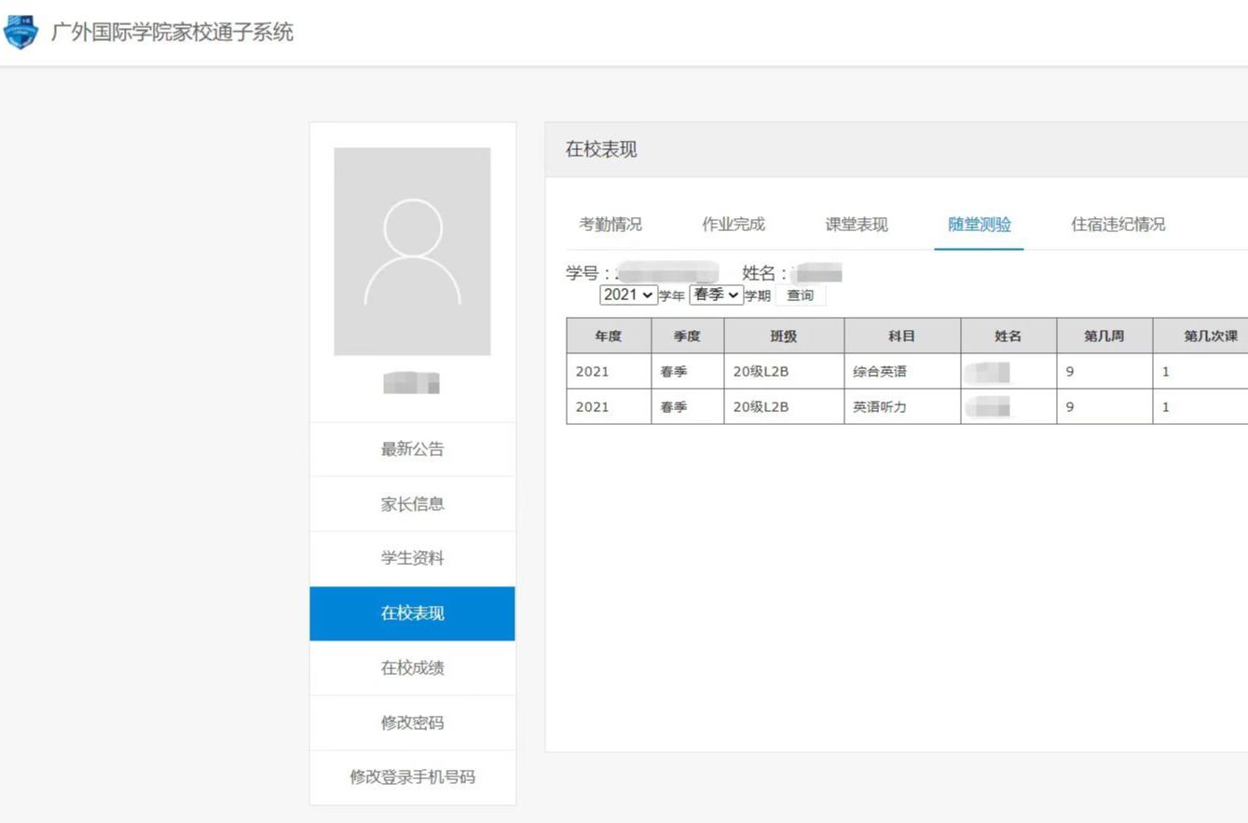The width and height of the screenshot is (1248, 823).
Task: Select the active 随堂测验 quiz tab
Action: point(978,224)
